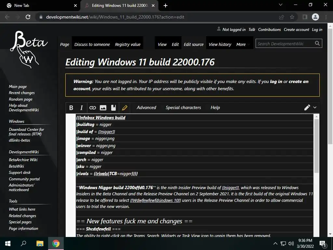Image resolution: width=333 pixels, height=250 pixels.
Task: Open Administrators' noticeboard link
Action: point(21,187)
